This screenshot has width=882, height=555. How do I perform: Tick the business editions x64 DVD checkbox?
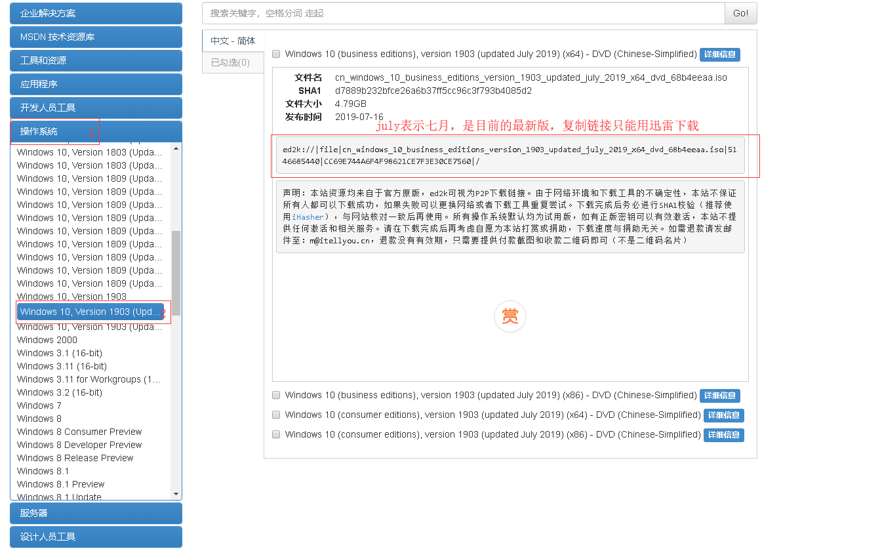pos(276,54)
